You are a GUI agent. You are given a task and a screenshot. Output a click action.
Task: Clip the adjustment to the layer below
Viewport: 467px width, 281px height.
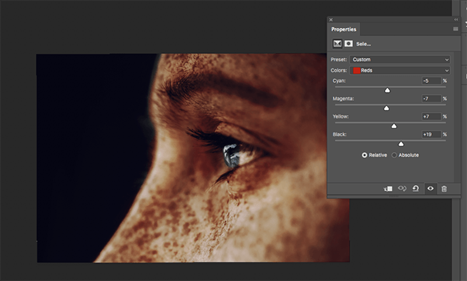tap(388, 189)
